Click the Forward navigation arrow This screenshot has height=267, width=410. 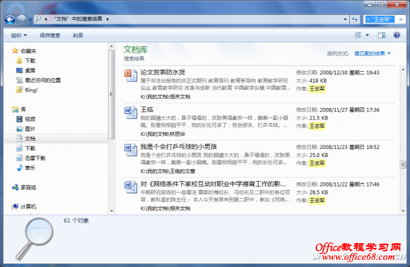(22, 20)
